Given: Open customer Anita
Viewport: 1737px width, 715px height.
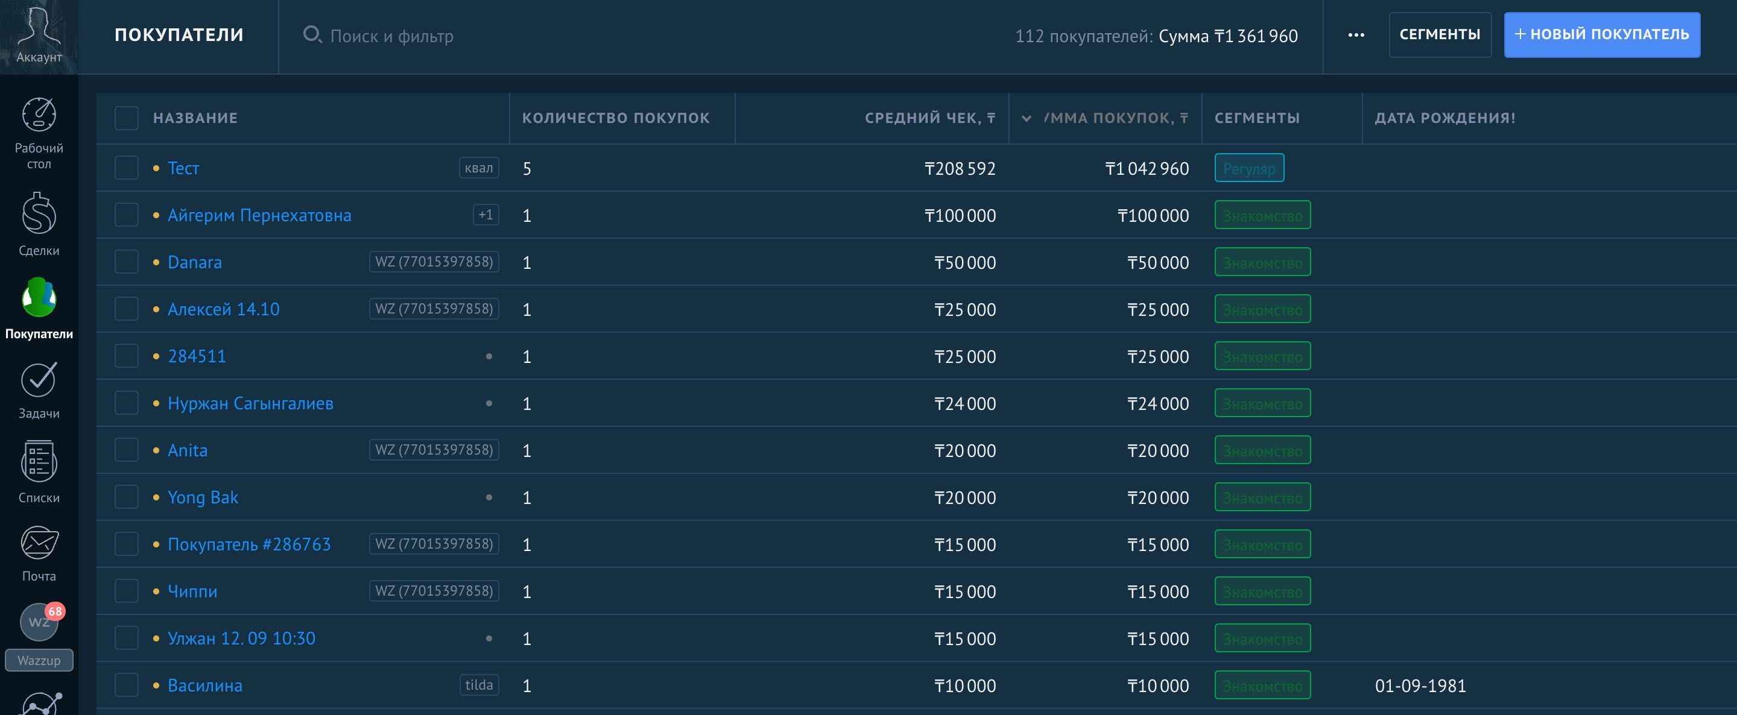Looking at the screenshot, I should (x=188, y=450).
